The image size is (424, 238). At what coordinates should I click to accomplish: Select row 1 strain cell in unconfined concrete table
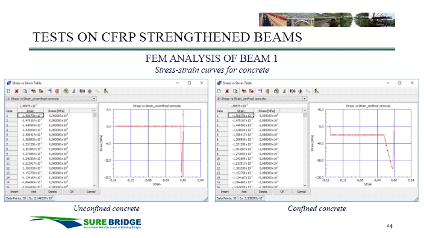click(31, 115)
